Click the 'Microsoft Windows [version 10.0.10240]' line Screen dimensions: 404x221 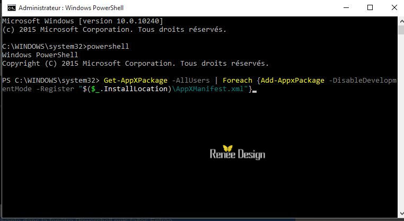click(83, 21)
